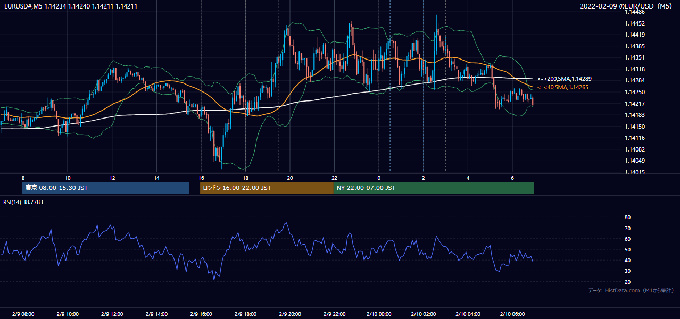
Task: Click price axis value 1.14015
Action: point(635,172)
